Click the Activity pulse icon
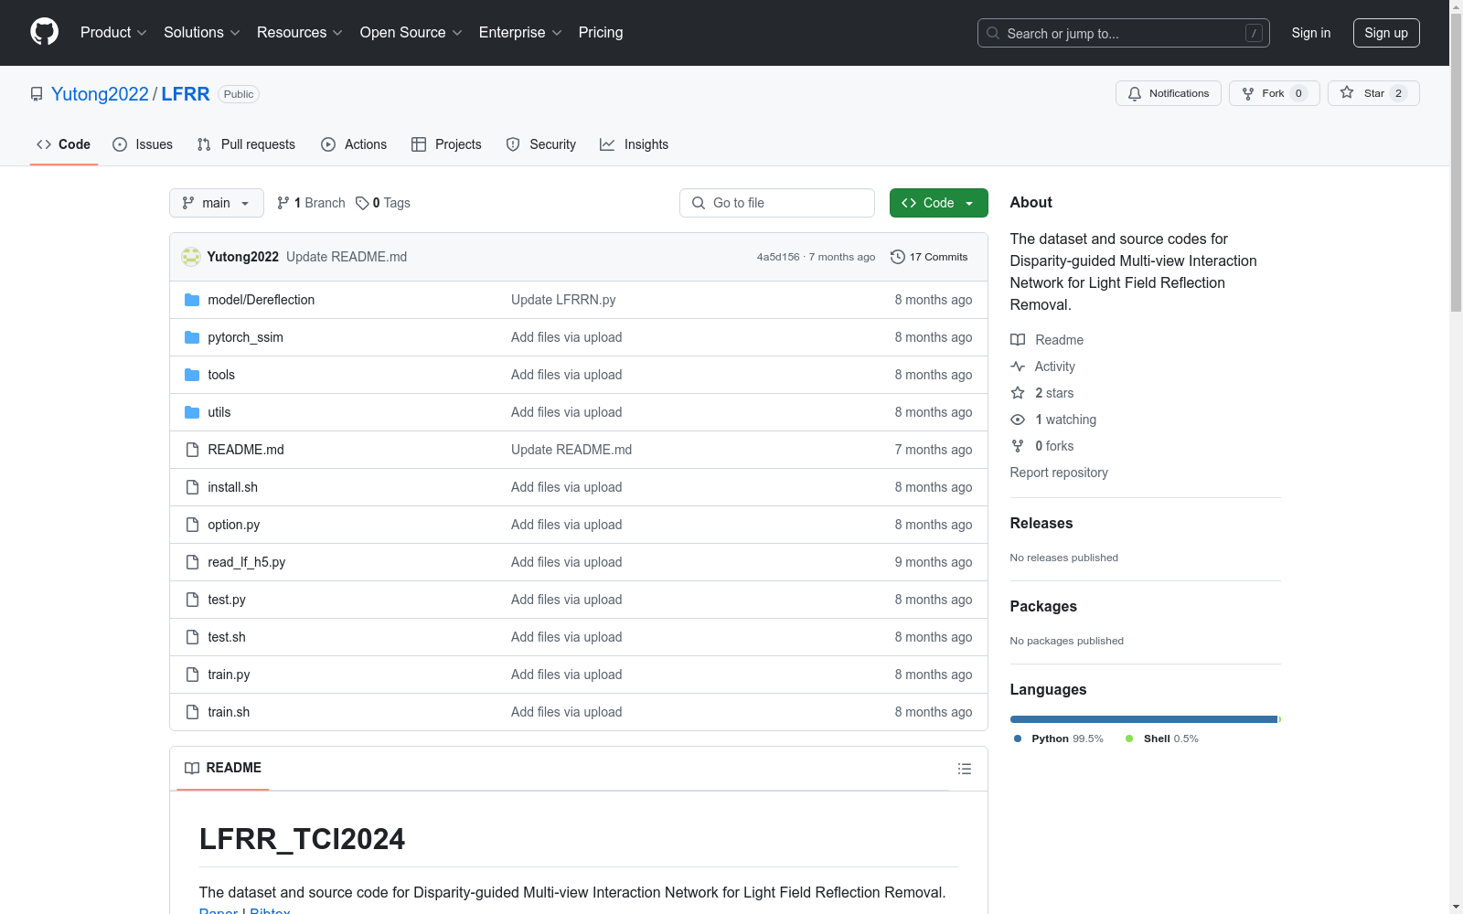Image resolution: width=1463 pixels, height=914 pixels. pos(1018,367)
